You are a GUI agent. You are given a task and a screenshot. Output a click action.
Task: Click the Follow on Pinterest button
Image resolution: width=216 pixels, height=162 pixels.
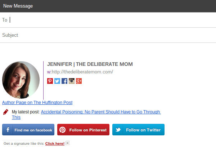coord(84,130)
